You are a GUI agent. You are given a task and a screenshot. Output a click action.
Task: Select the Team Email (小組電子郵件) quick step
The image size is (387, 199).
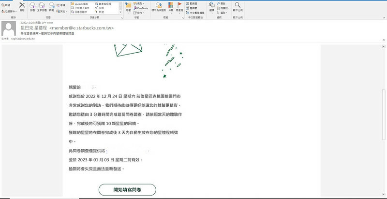tap(81, 8)
